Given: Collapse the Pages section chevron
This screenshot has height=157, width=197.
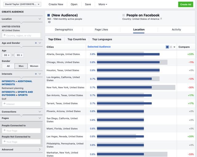Looking at the screenshot, I should tap(40, 118).
